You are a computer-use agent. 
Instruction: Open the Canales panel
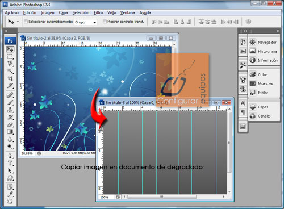tap(264, 116)
